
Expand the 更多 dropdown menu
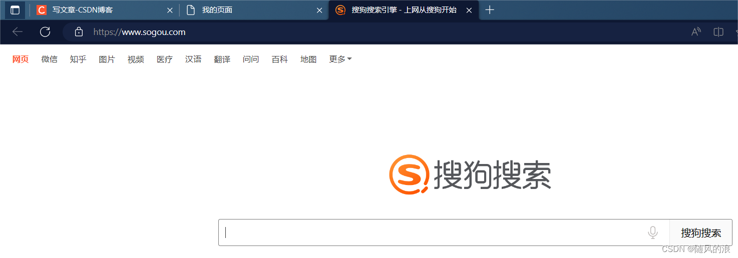coord(340,59)
